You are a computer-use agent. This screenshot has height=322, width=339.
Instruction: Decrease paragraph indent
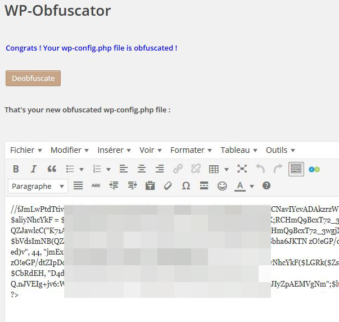pos(114,185)
